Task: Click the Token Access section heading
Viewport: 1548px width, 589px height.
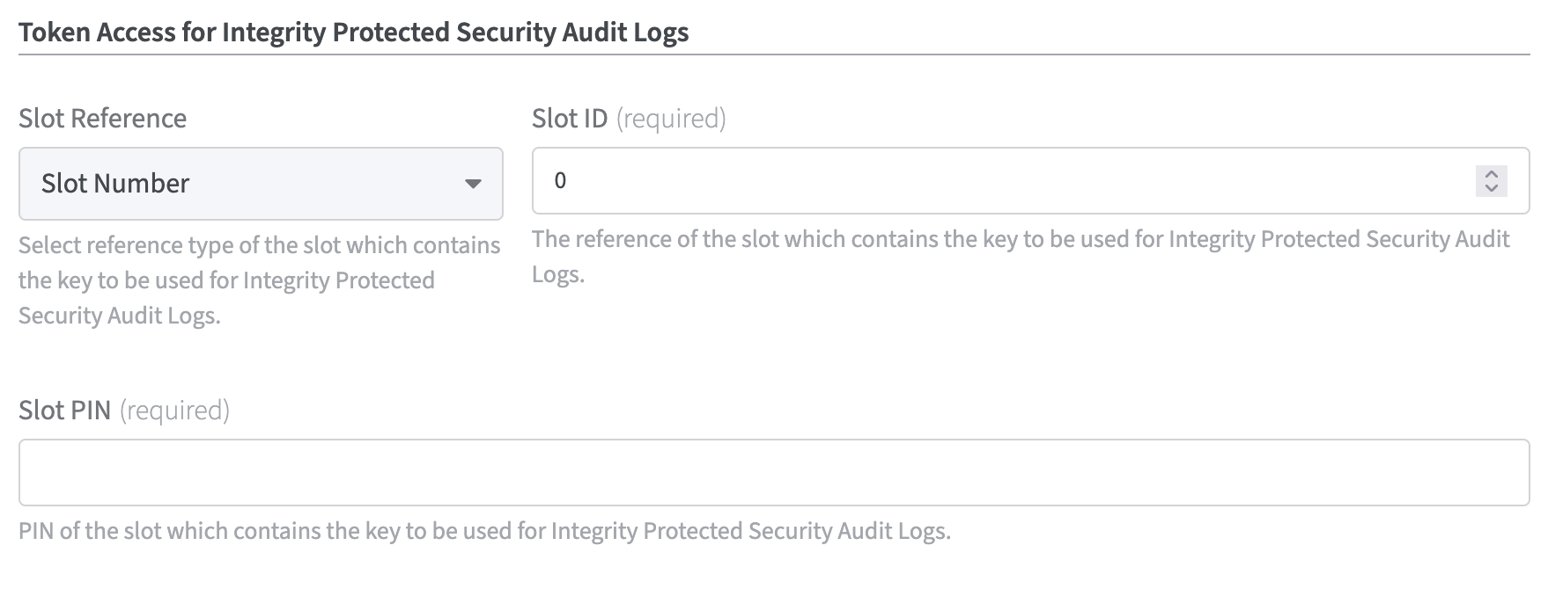Action: coord(353,33)
